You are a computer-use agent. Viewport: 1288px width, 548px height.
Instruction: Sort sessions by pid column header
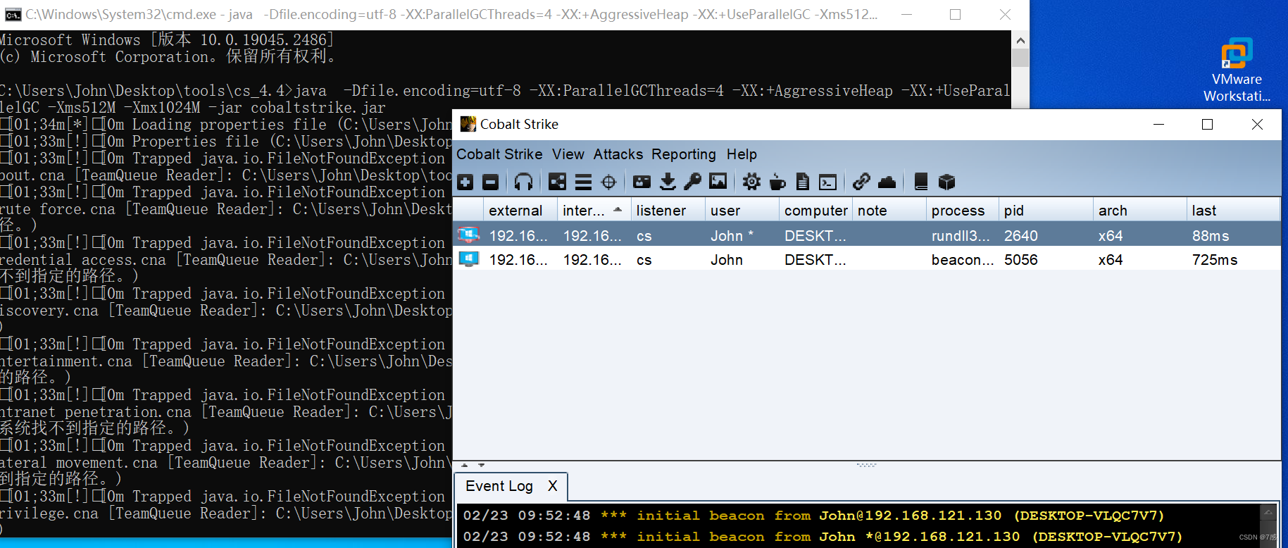point(1046,211)
